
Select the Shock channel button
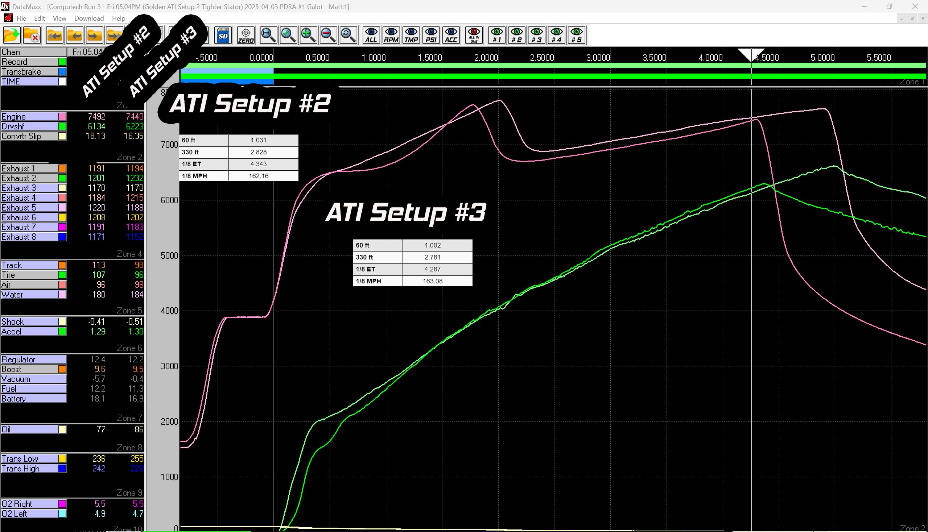click(34, 322)
